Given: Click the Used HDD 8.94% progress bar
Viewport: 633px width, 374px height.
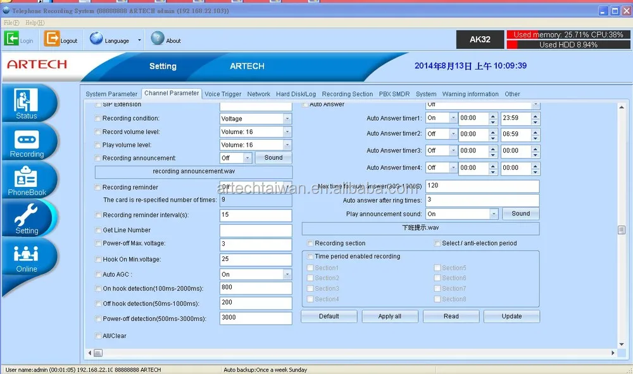Looking at the screenshot, I should (568, 45).
